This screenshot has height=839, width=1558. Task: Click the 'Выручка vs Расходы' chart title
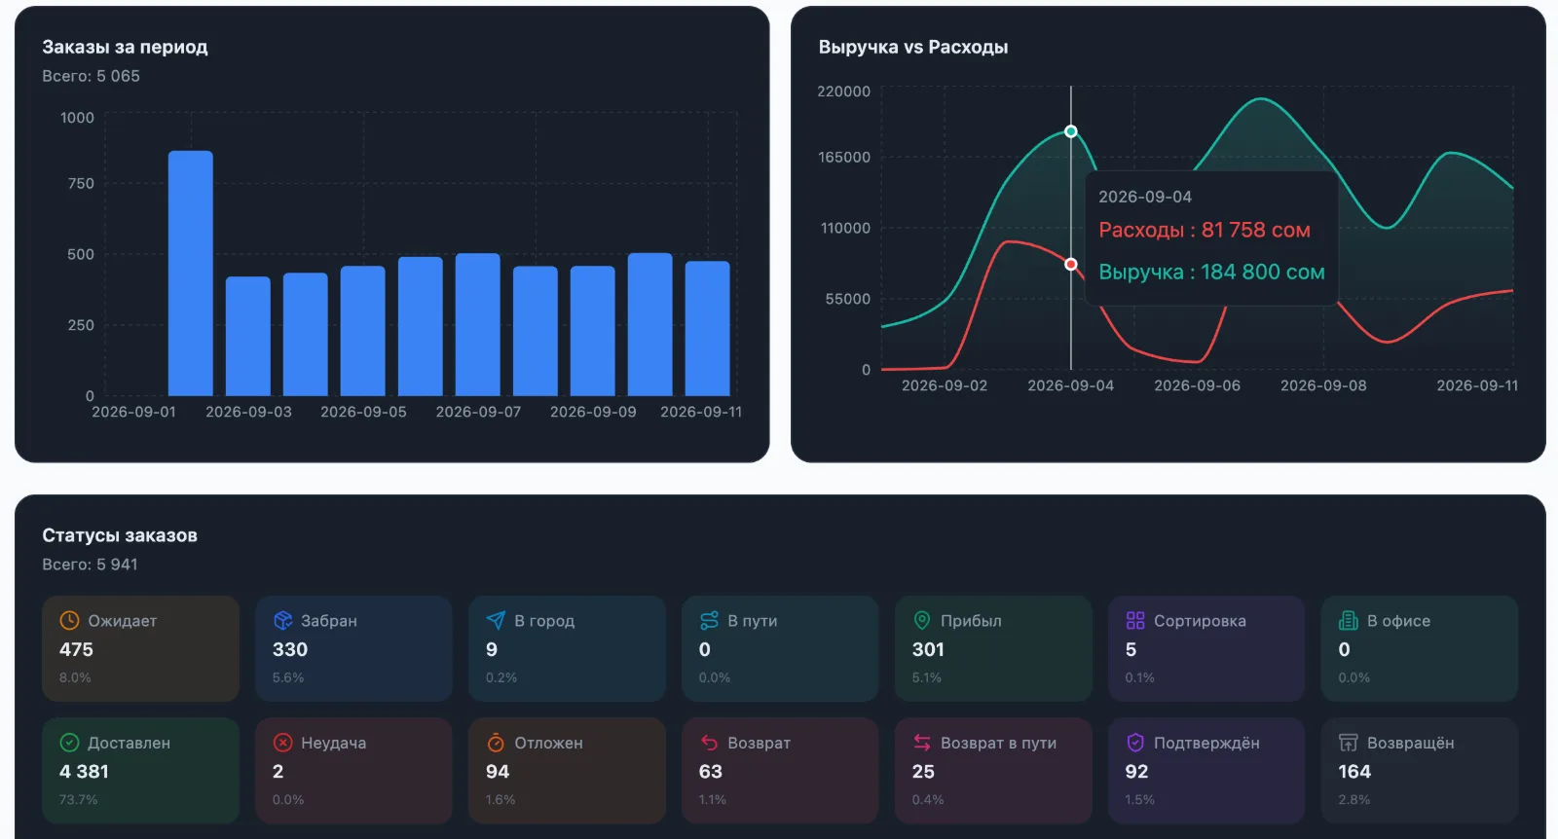coord(913,47)
